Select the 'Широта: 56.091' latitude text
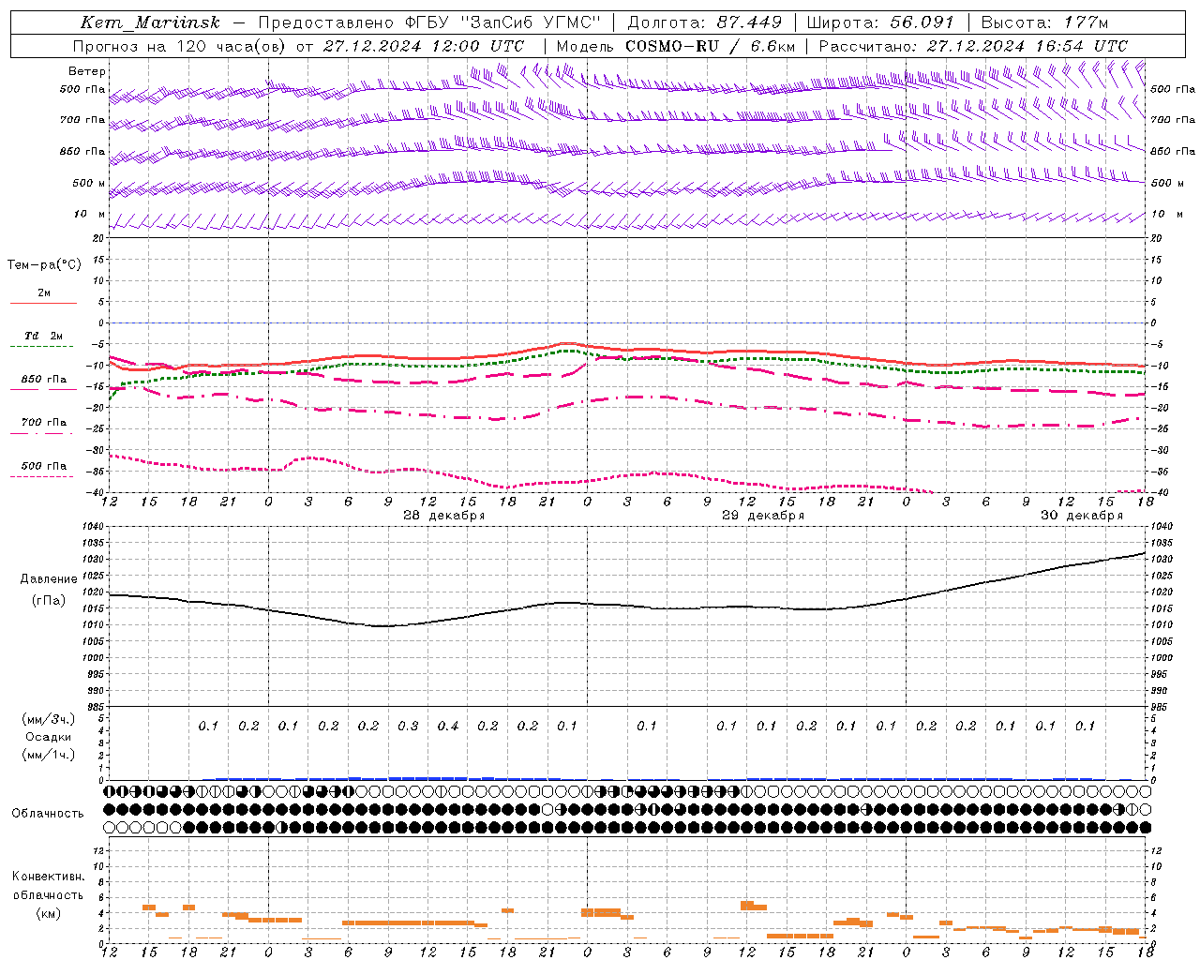 (x=880, y=22)
